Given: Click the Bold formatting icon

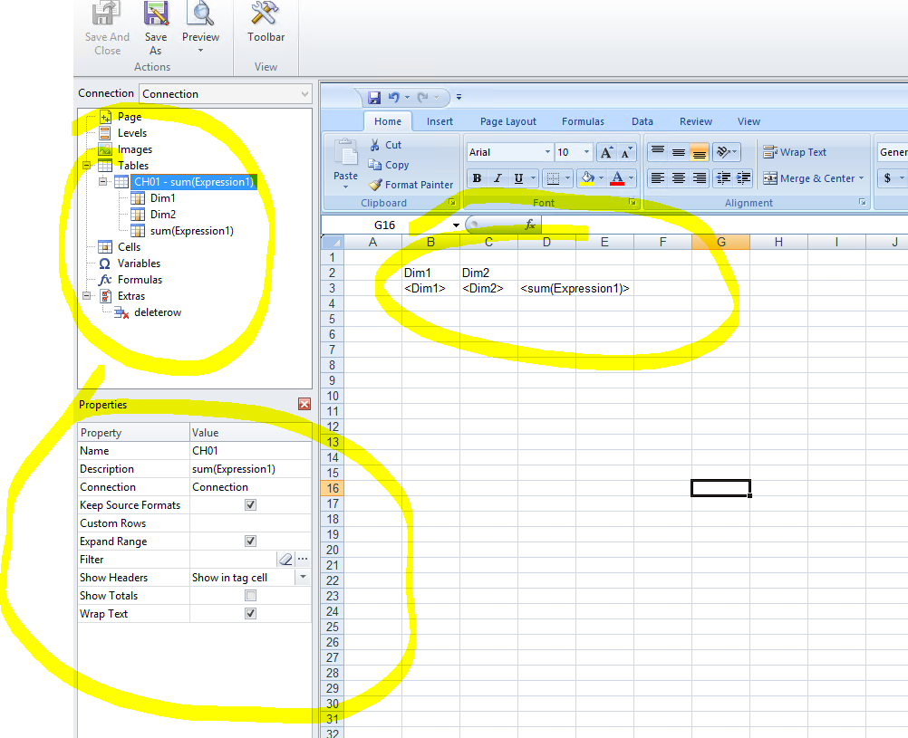Looking at the screenshot, I should (478, 178).
